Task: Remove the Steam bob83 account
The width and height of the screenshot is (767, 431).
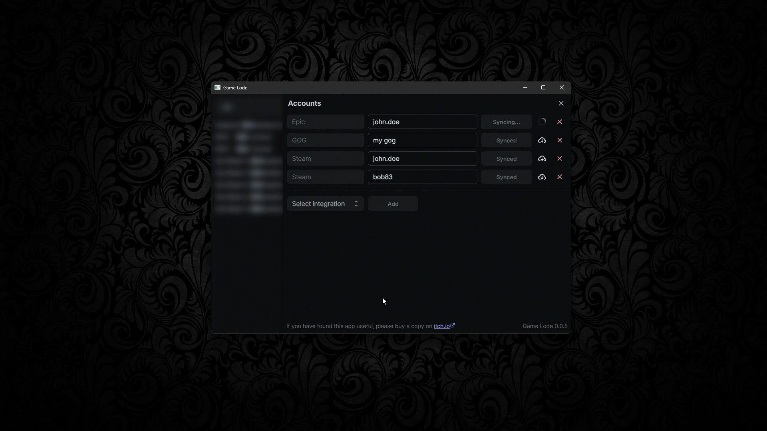Action: (560, 177)
